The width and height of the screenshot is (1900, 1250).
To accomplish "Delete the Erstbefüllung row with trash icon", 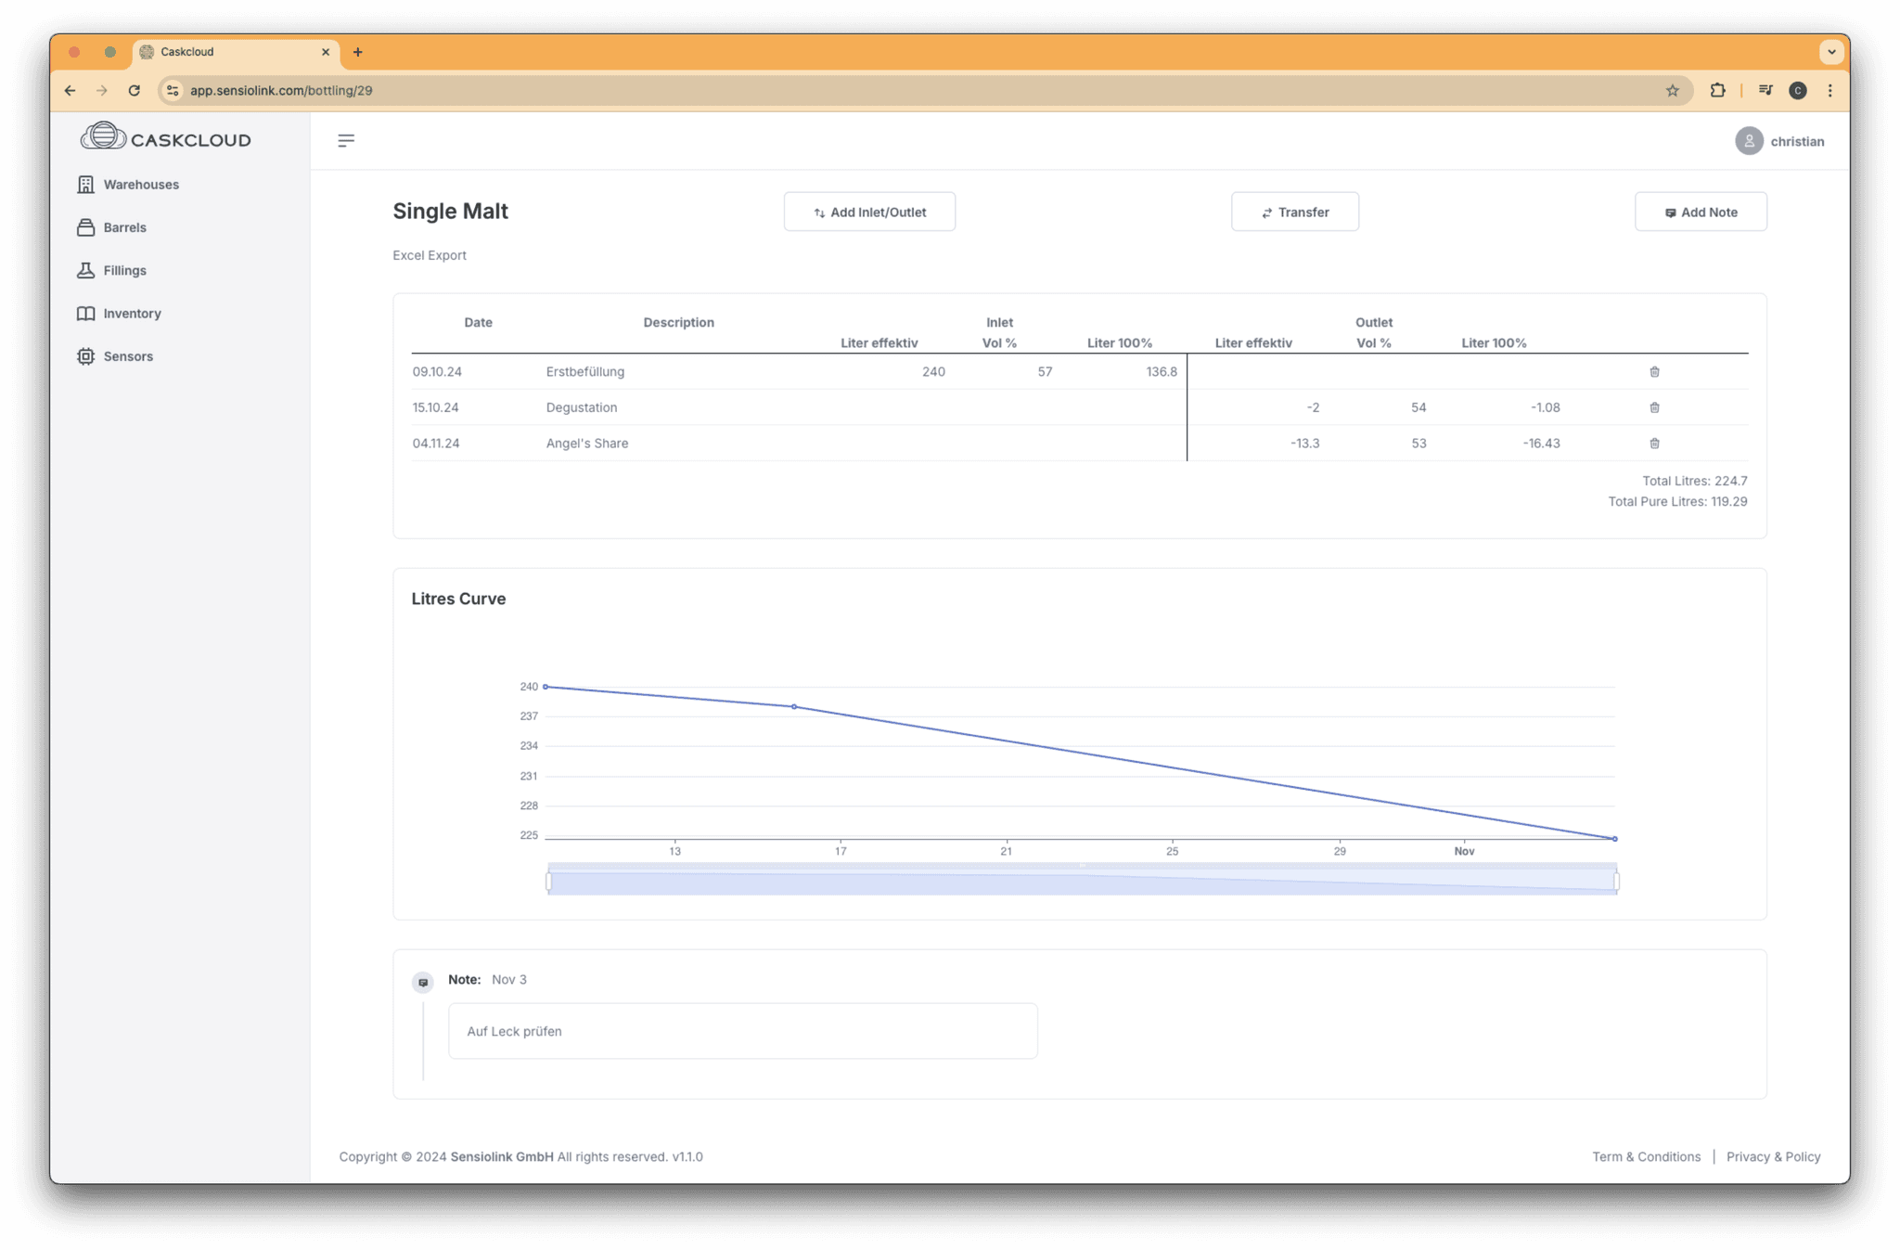I will click(1654, 372).
